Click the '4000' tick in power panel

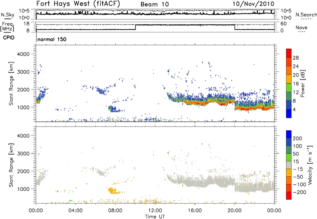(23, 54)
